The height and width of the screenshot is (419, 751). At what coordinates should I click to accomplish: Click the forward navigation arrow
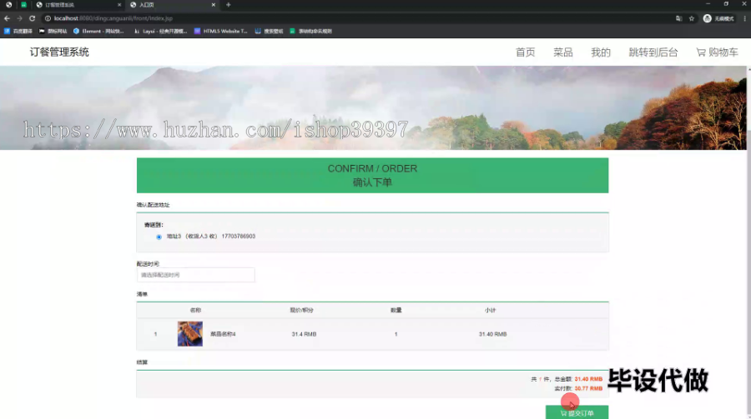19,18
